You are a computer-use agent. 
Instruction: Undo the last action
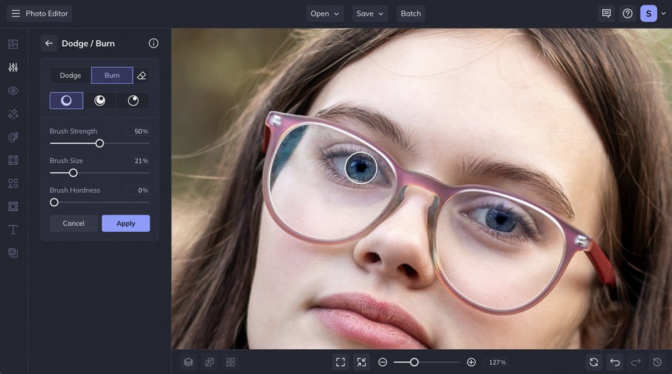click(615, 363)
